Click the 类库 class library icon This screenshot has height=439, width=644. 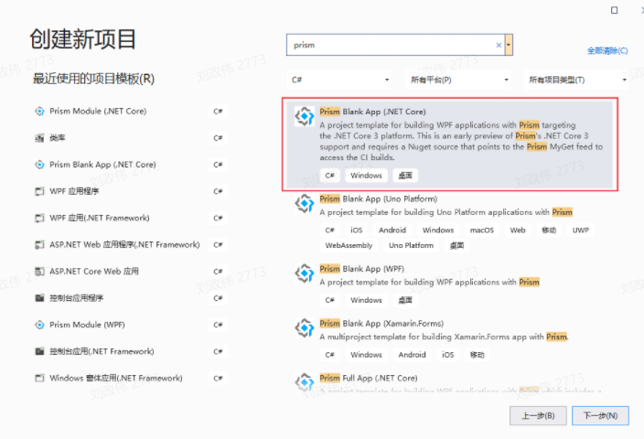pos(39,138)
